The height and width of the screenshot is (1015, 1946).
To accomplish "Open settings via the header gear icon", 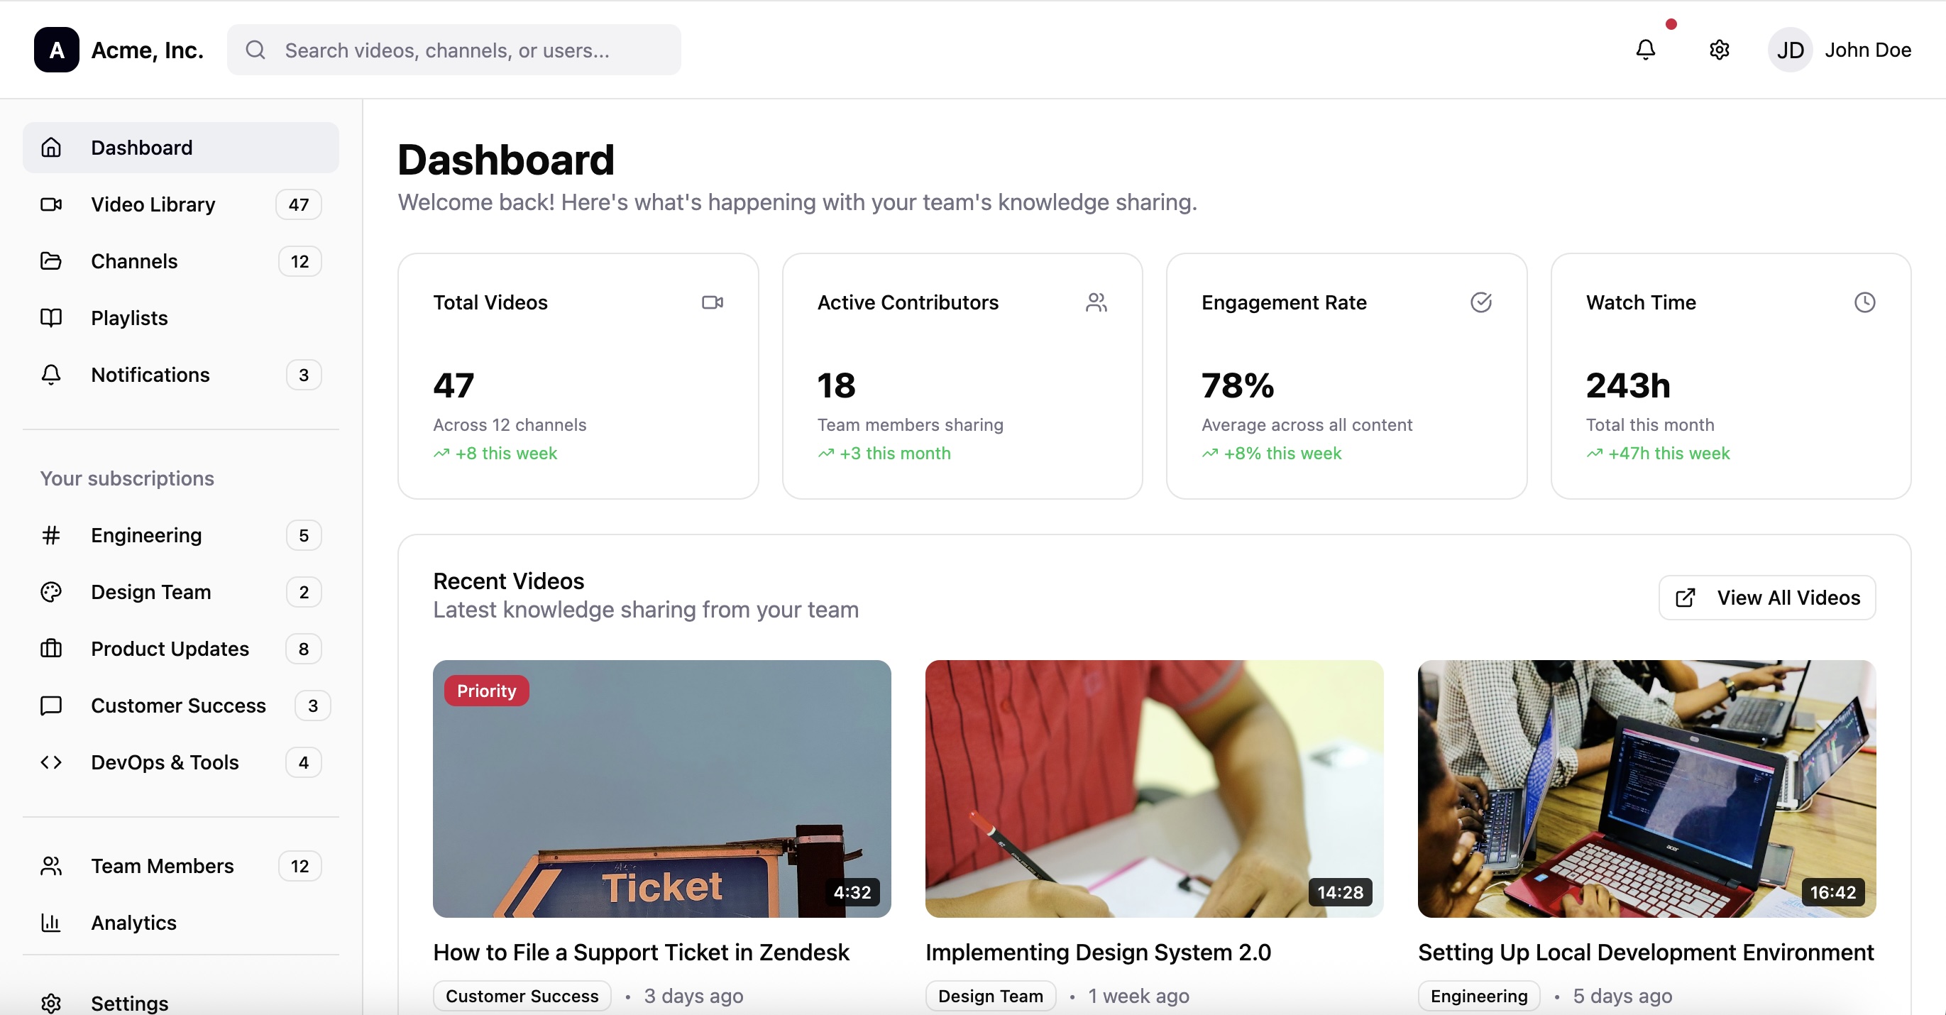I will 1719,50.
